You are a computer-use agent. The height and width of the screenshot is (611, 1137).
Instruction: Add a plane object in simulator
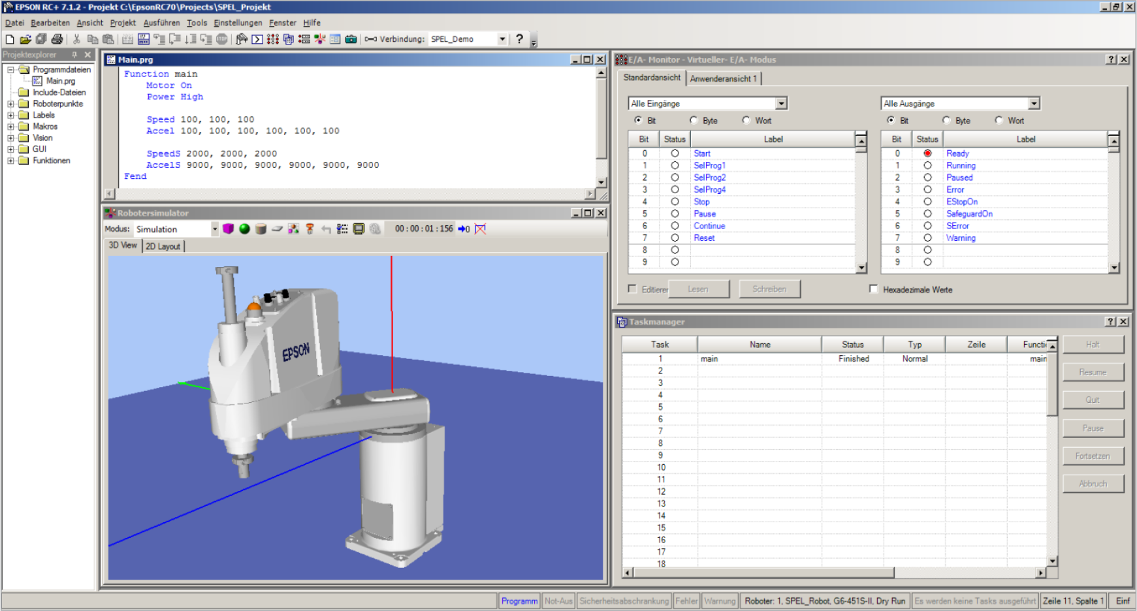pos(277,229)
